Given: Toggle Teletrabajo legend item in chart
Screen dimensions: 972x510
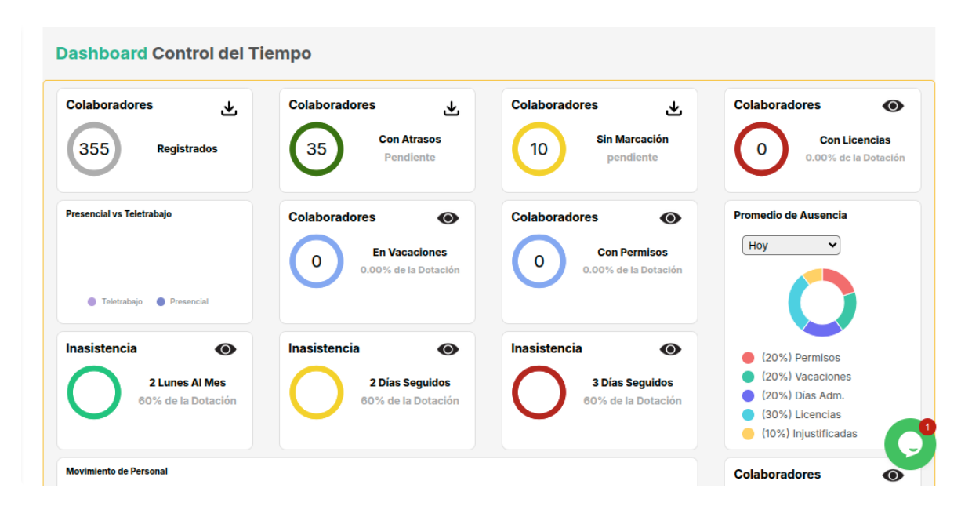Looking at the screenshot, I should 115,301.
